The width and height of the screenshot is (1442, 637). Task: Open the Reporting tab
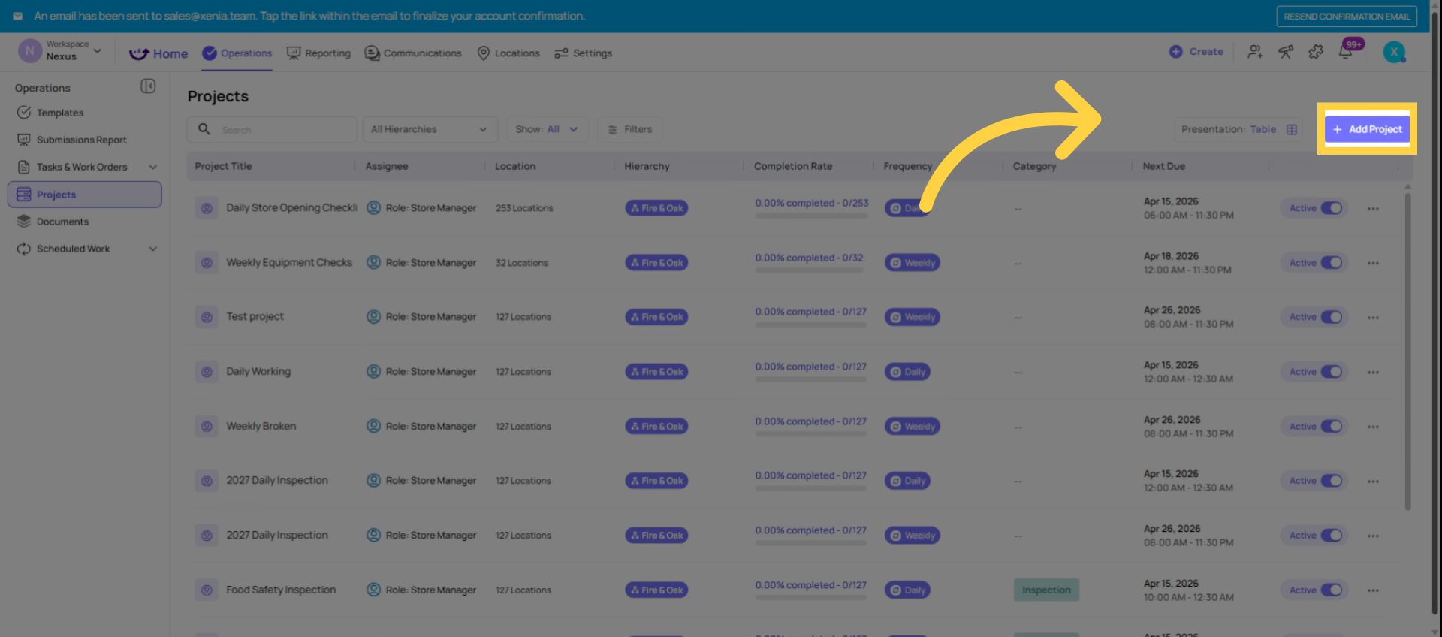pyautogui.click(x=318, y=53)
